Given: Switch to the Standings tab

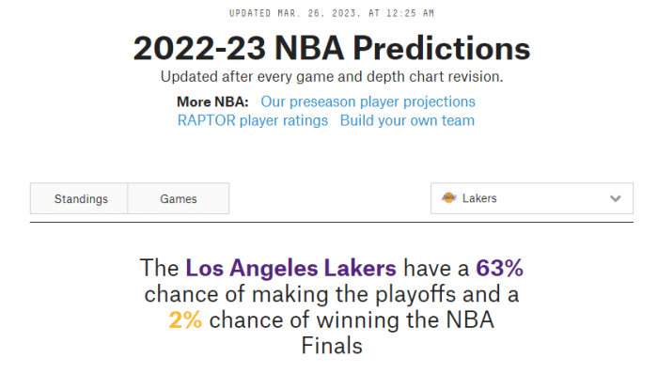Looking at the screenshot, I should [79, 198].
